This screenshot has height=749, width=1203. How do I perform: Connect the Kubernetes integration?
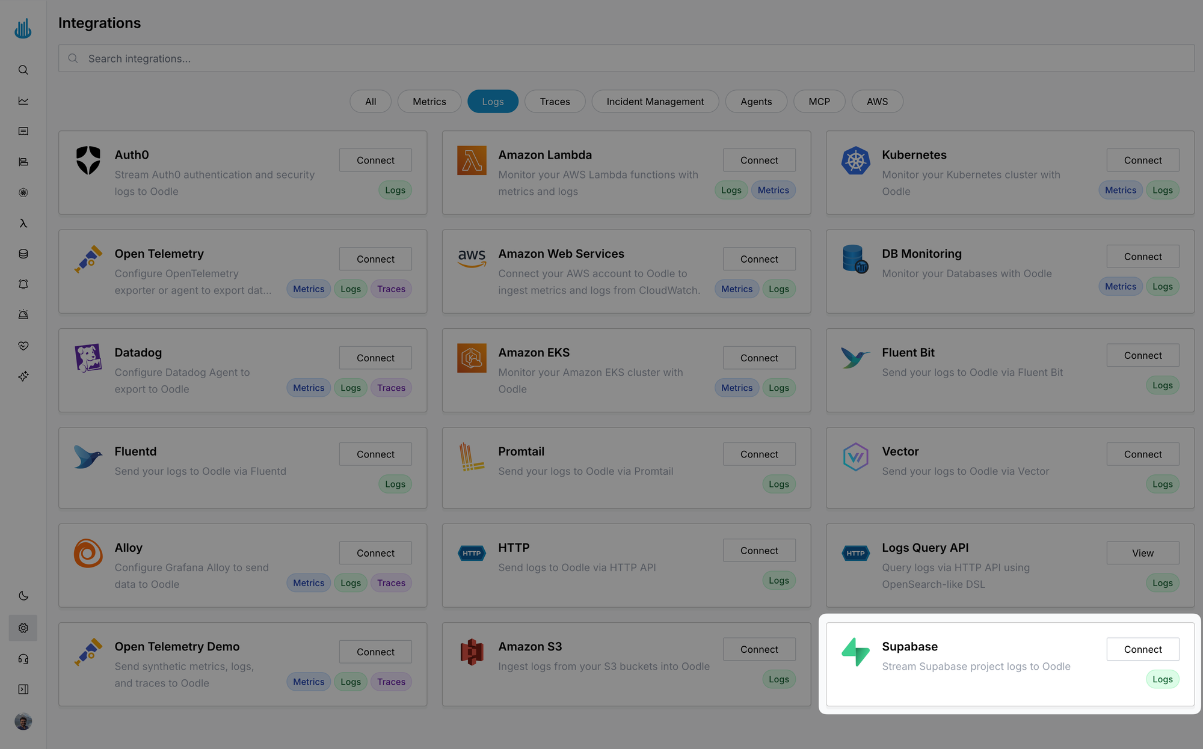pyautogui.click(x=1142, y=160)
